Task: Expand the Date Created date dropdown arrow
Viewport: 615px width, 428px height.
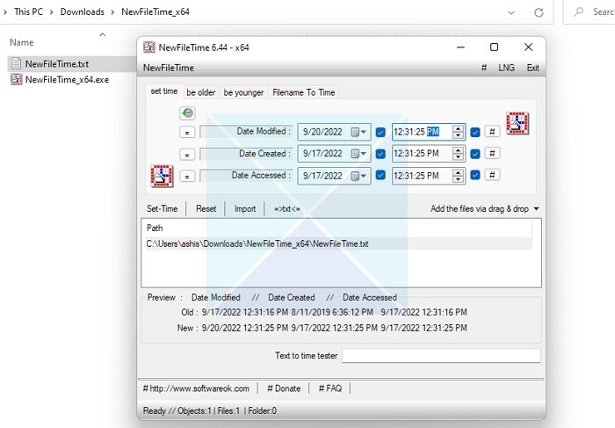Action: pyautogui.click(x=364, y=154)
